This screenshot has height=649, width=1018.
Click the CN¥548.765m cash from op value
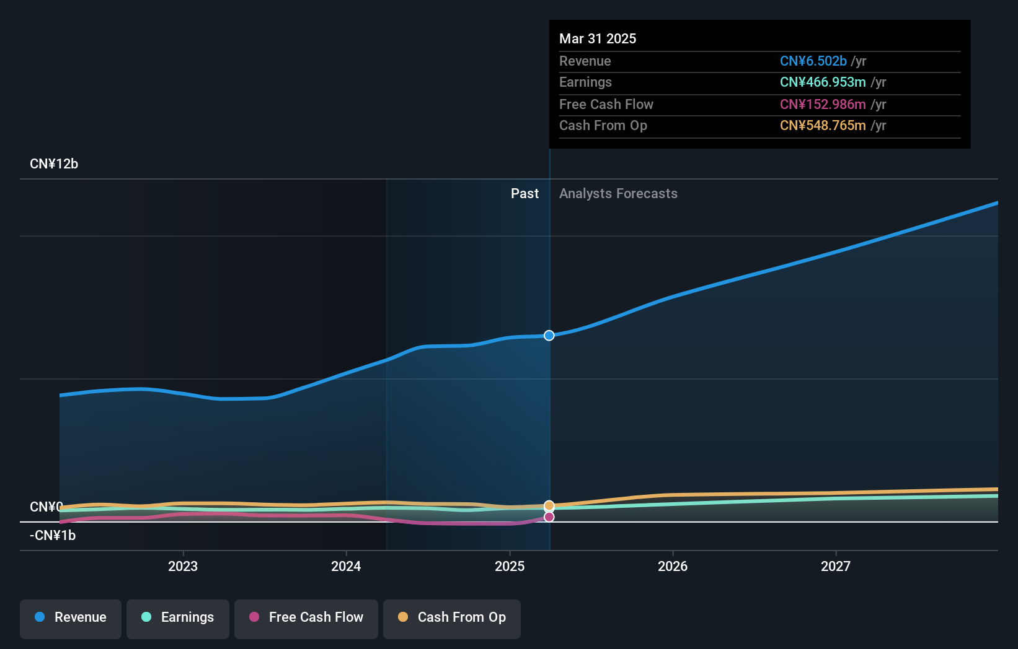coord(823,126)
